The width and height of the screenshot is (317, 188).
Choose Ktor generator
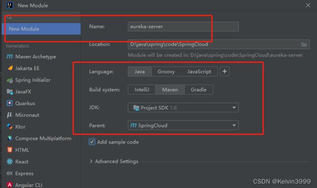click(x=20, y=127)
